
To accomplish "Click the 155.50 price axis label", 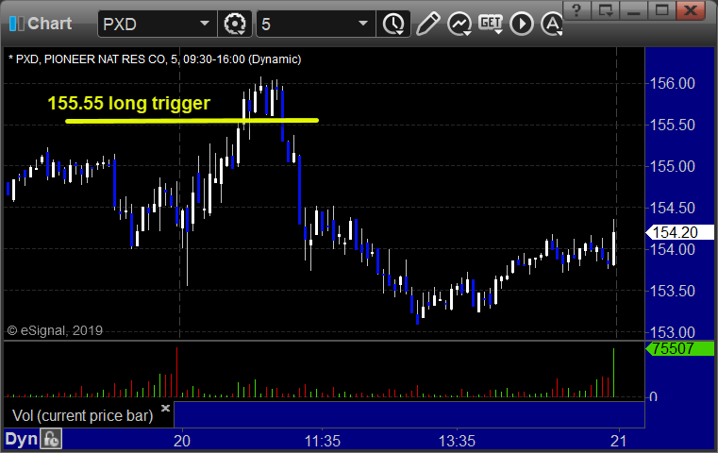I will click(672, 125).
